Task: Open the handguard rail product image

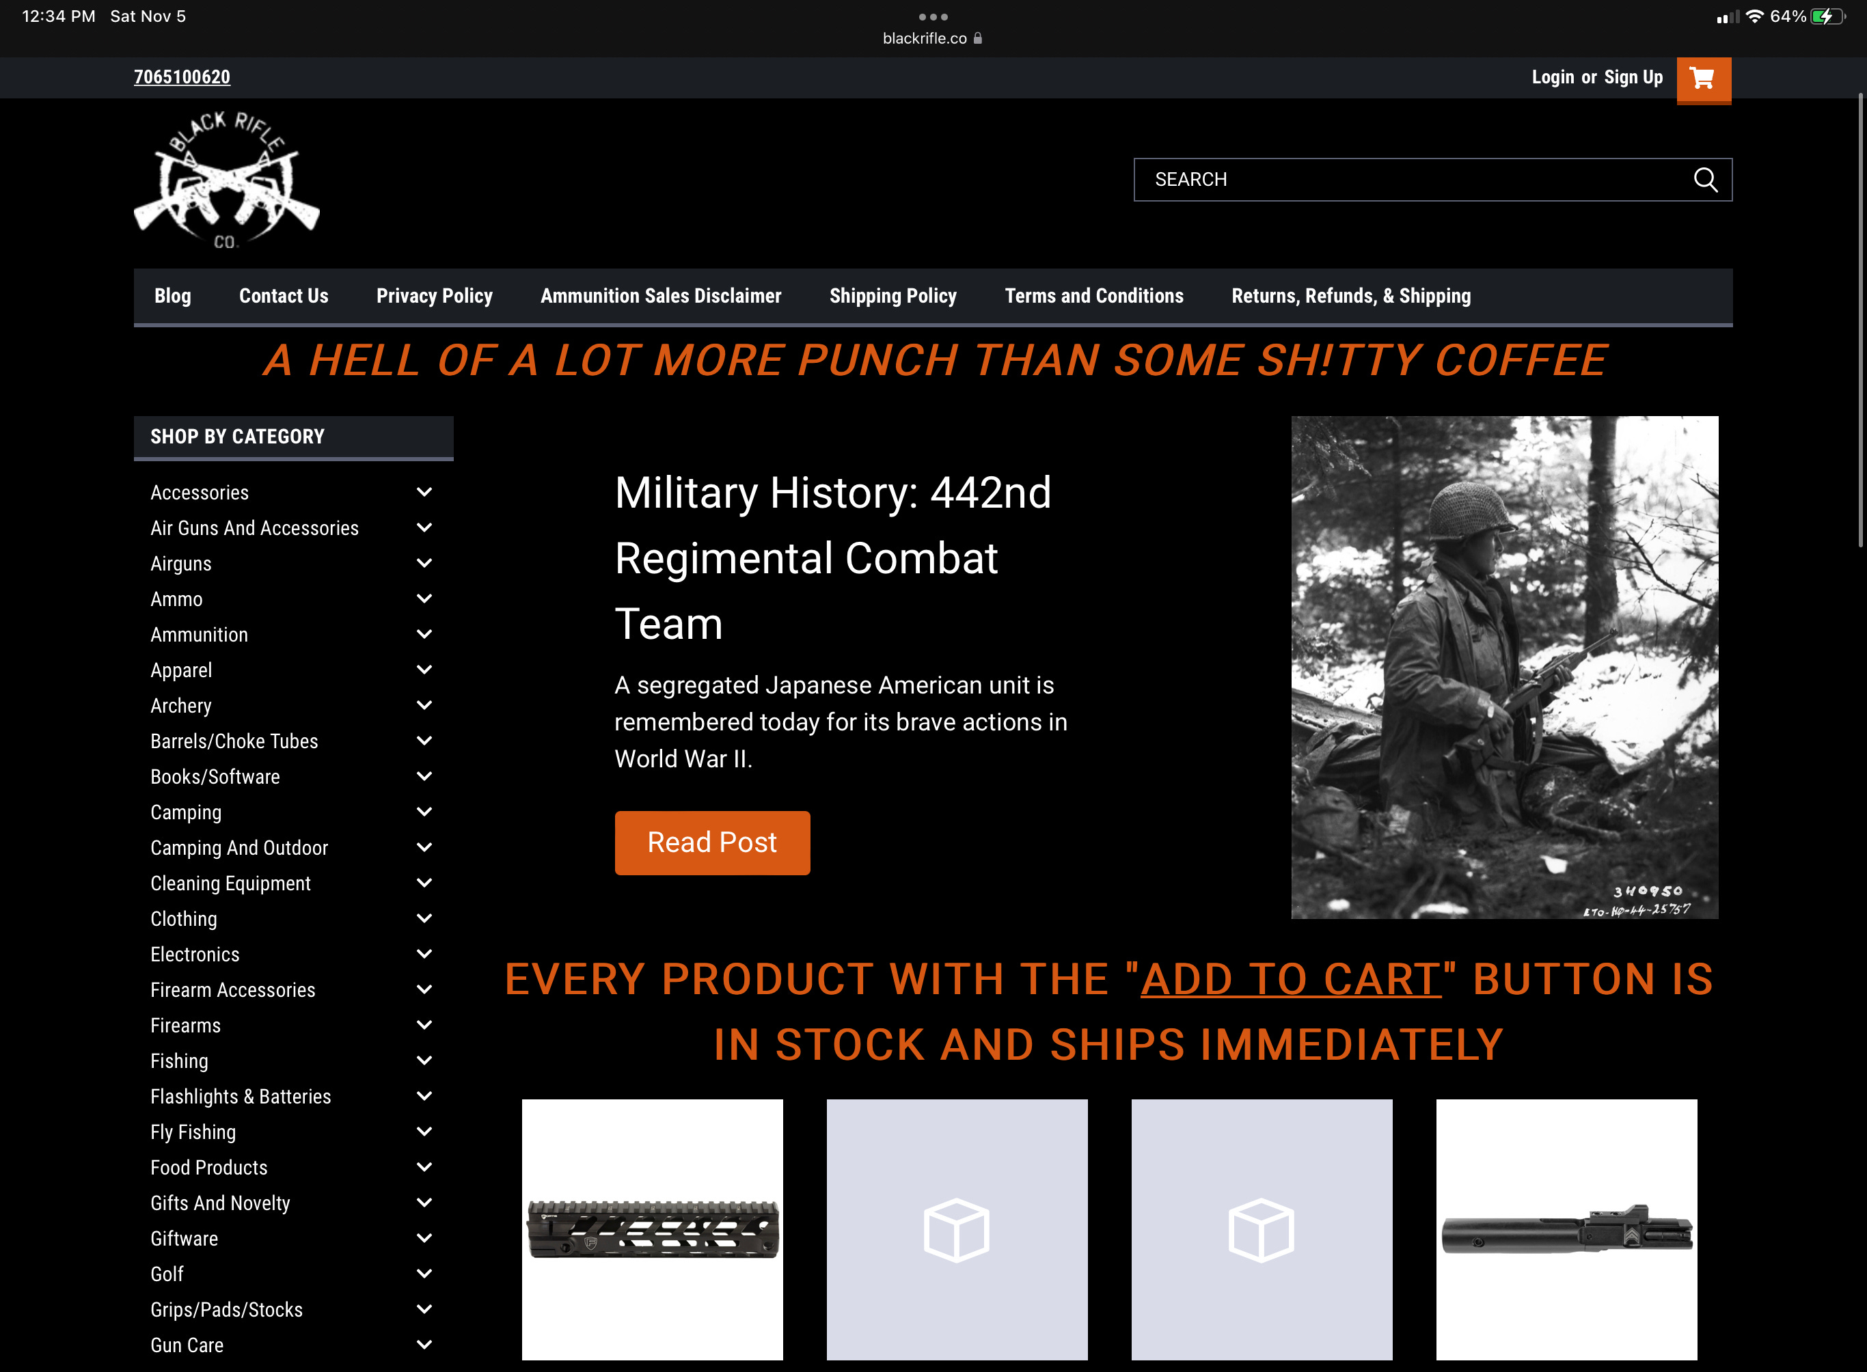Action: click(652, 1229)
